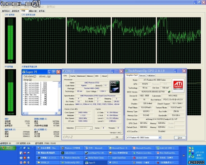Click the Super PI 1M result line
Viewport: 206px width, 165px height.
[35, 95]
